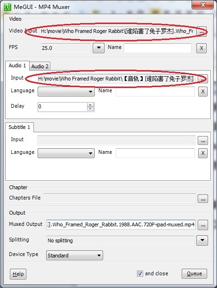Image resolution: width=217 pixels, height=288 pixels.
Task: Clear the Subtitle 1 track with X button
Action: click(203, 153)
